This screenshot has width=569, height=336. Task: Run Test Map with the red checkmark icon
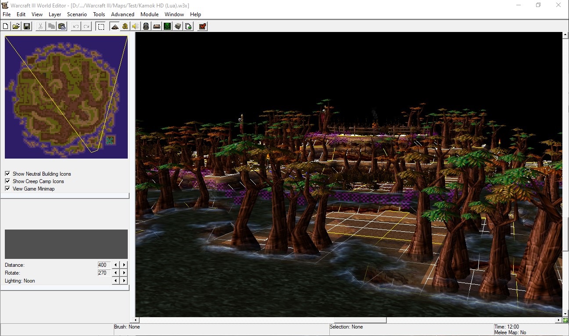coord(202,26)
